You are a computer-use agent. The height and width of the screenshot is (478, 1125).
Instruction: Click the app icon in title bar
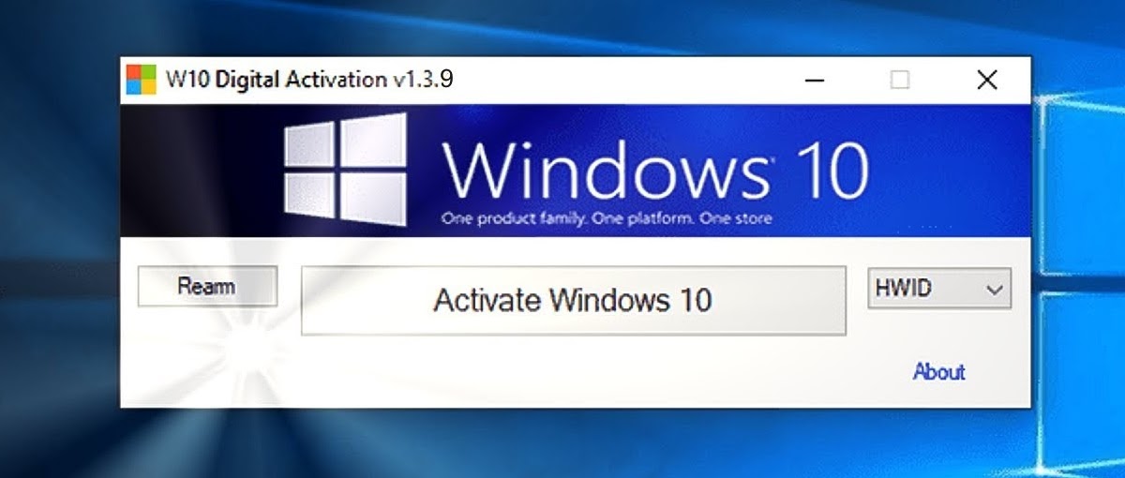click(142, 80)
